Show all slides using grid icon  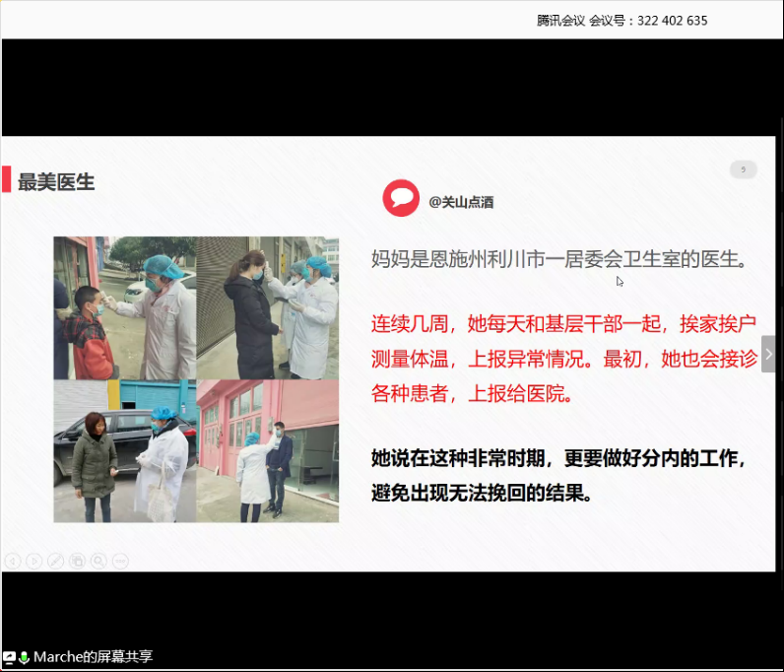[x=77, y=561]
